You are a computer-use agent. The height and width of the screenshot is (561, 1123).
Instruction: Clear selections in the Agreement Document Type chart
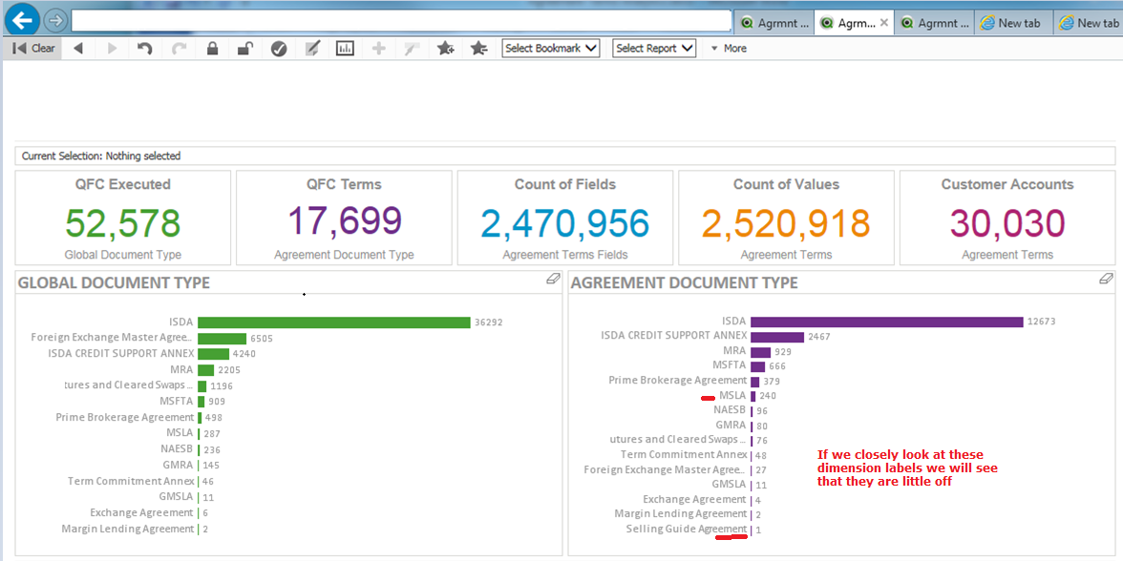click(1106, 279)
